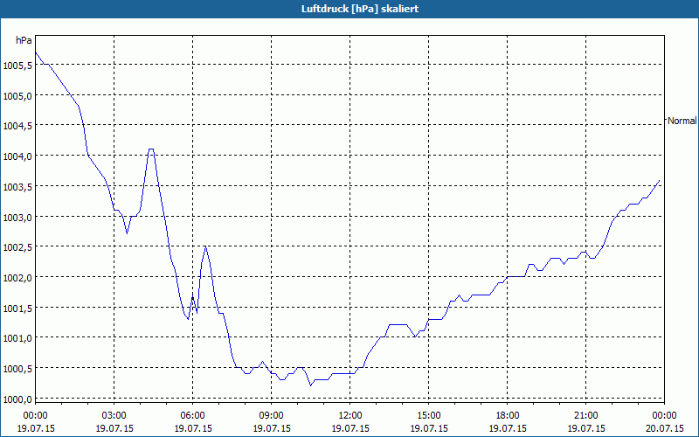
Task: Click the '06:00' time label
Action: [192, 416]
